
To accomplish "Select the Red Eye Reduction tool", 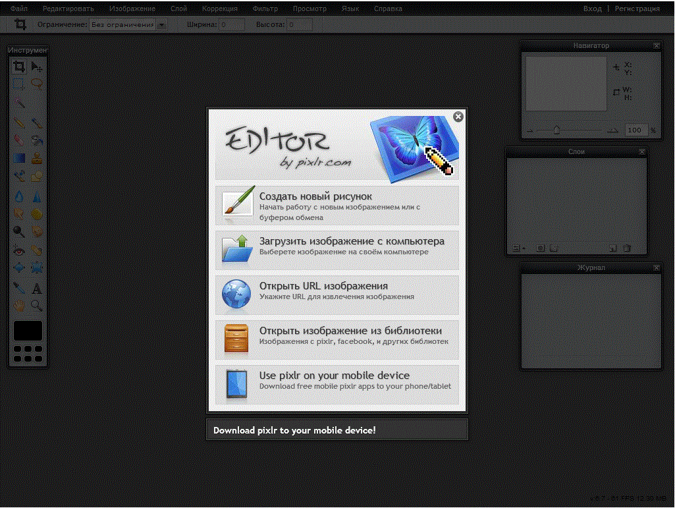I will [x=19, y=250].
